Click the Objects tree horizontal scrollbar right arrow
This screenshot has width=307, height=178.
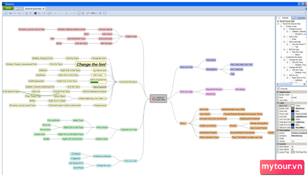point(304,84)
